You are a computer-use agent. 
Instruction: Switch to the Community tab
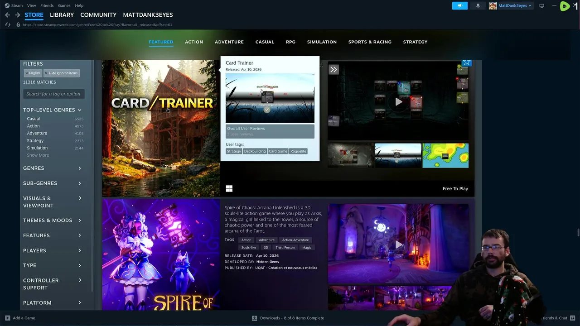[98, 15]
